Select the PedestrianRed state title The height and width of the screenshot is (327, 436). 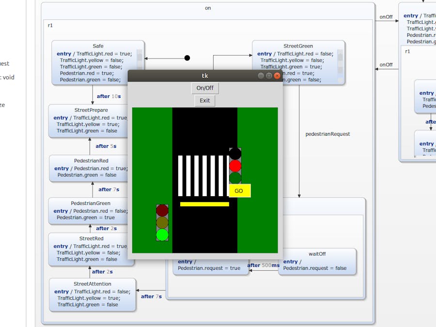click(x=91, y=161)
